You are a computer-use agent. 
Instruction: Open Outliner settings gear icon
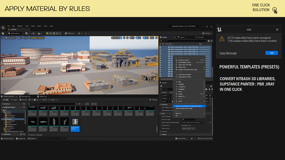[x=211, y=41]
